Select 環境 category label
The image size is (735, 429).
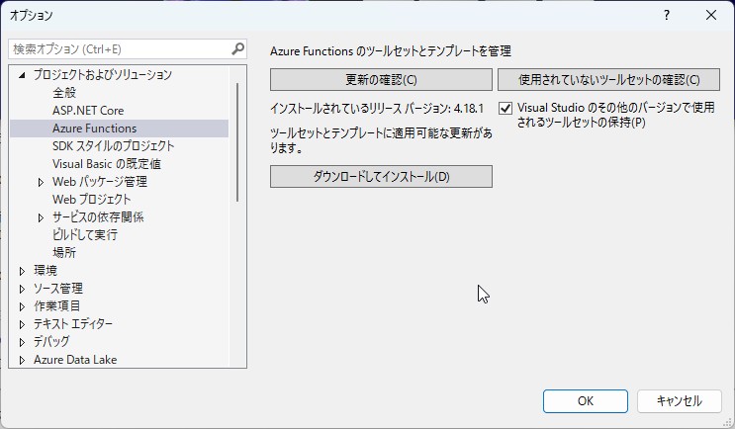[x=46, y=271]
